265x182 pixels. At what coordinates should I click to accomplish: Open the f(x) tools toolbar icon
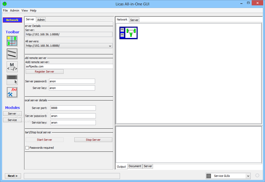(x=12, y=93)
